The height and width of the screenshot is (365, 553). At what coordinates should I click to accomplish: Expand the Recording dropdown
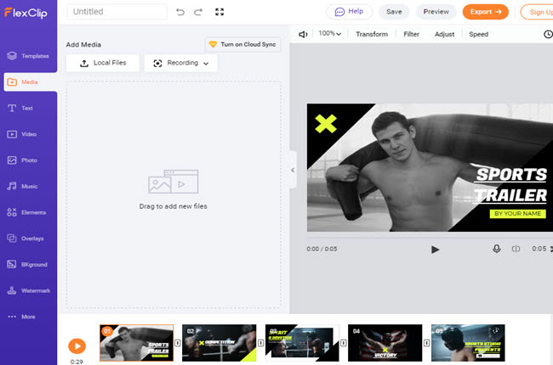180,63
